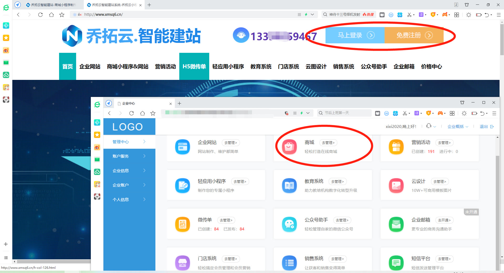Click the 微传单 orange flyer icon
Image resolution: width=504 pixels, height=273 pixels.
(x=182, y=224)
